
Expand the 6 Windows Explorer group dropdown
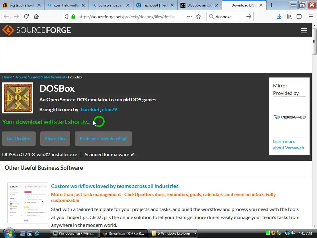(x=196, y=233)
